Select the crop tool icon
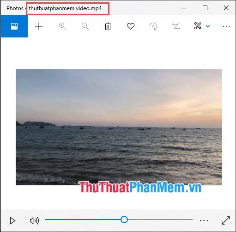The height and width of the screenshot is (232, 236). [x=176, y=26]
